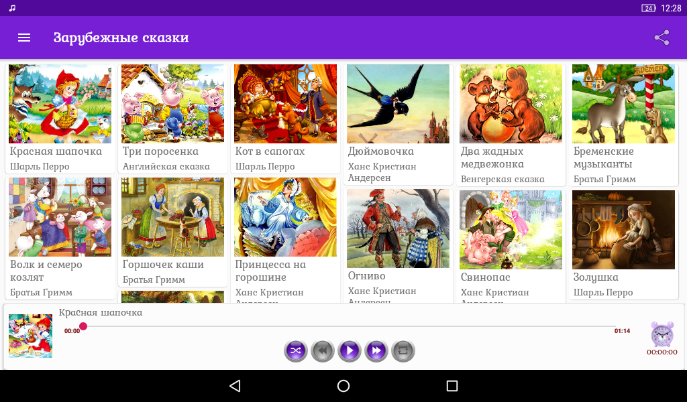Open the Дюймовочка swallow picture
This screenshot has height=402, width=687.
[x=398, y=104]
